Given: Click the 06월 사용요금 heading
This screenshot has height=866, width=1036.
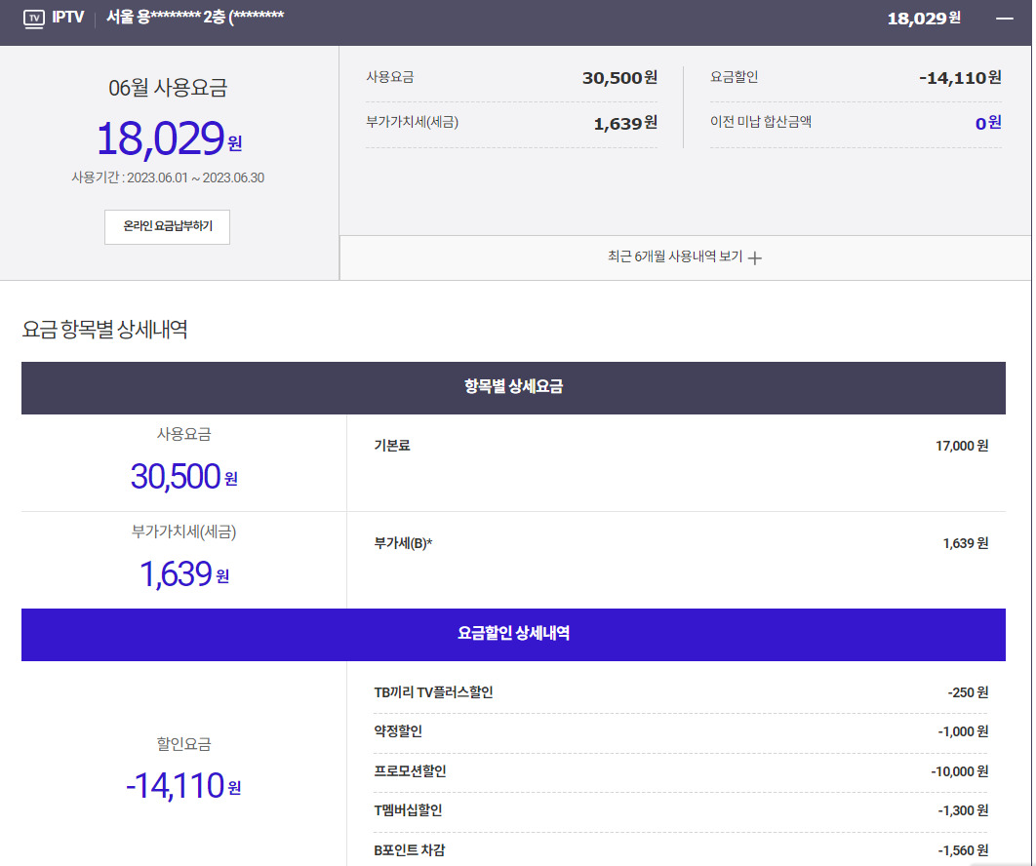Looking at the screenshot, I should (167, 88).
